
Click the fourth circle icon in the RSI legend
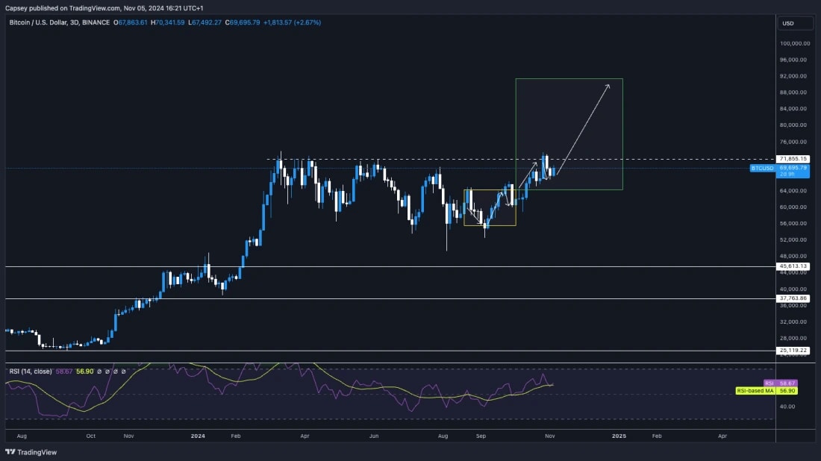pyautogui.click(x=124, y=370)
